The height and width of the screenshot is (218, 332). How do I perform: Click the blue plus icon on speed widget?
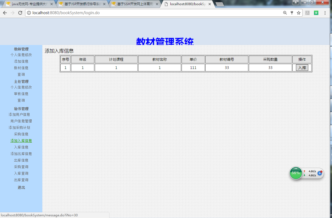tap(320, 173)
